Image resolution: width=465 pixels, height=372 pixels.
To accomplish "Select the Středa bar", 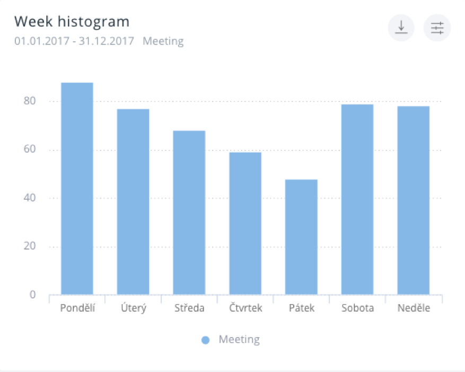I will click(x=189, y=212).
